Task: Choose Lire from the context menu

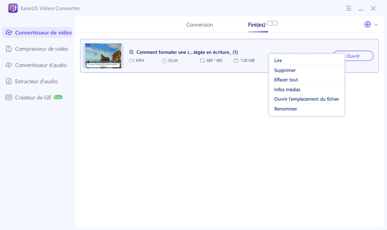Action: (278, 61)
